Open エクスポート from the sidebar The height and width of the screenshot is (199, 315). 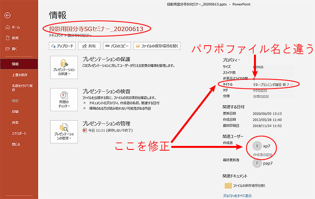point(19,133)
